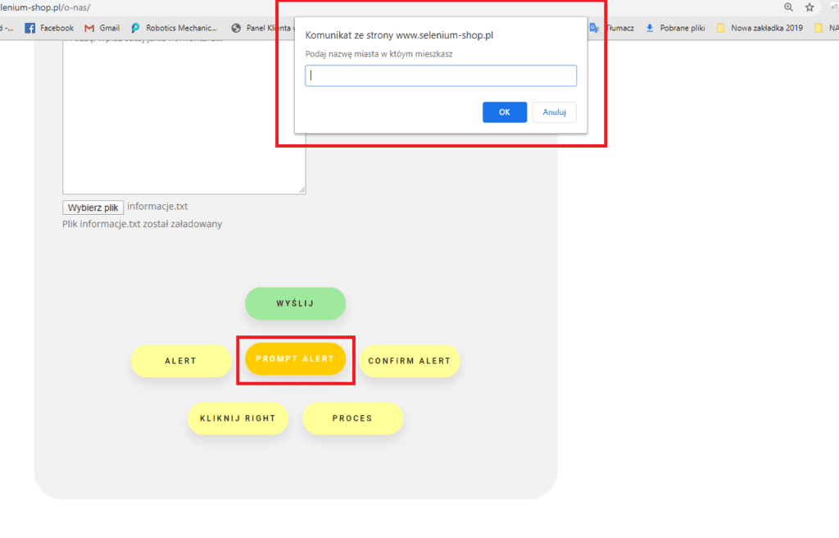Click the KLIKNIJ RIGHT button

pos(238,418)
